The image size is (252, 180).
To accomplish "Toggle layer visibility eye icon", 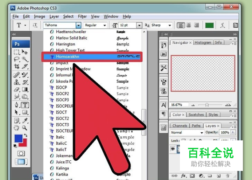I will (173, 149).
